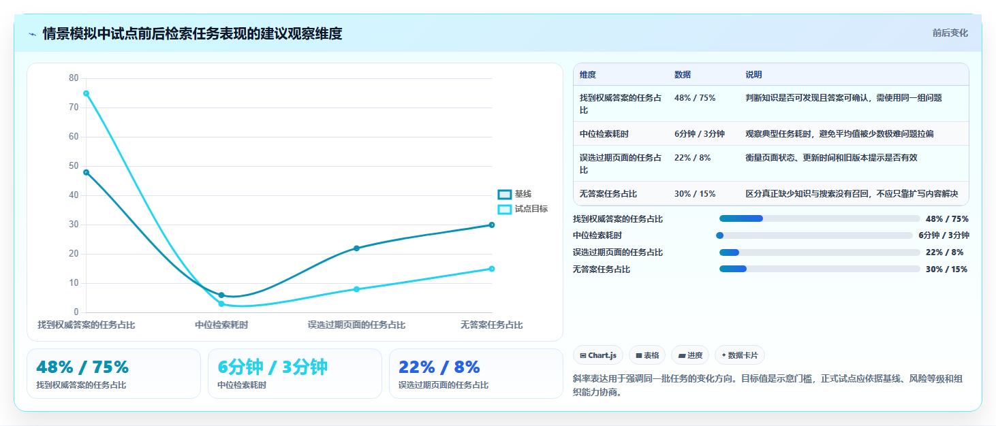Click the 基线 point above 无答案任务占比

coord(492,225)
